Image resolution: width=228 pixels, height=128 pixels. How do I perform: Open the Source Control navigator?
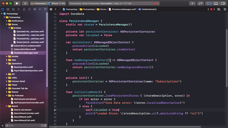tap(7, 9)
